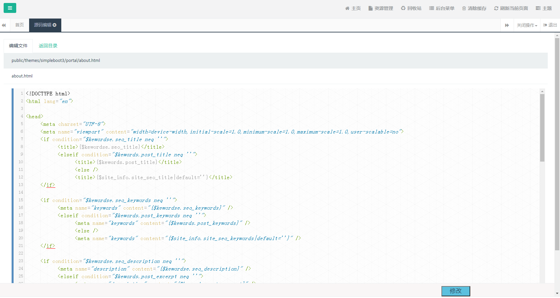Open 资源管理 resource management
The image size is (560, 298).
point(381,8)
